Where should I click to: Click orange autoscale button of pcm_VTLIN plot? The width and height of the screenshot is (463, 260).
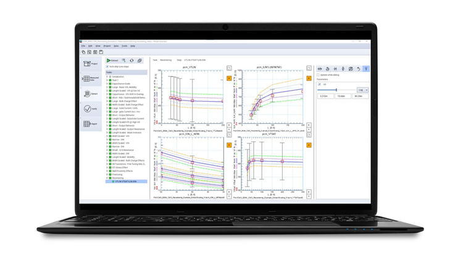(x=229, y=78)
